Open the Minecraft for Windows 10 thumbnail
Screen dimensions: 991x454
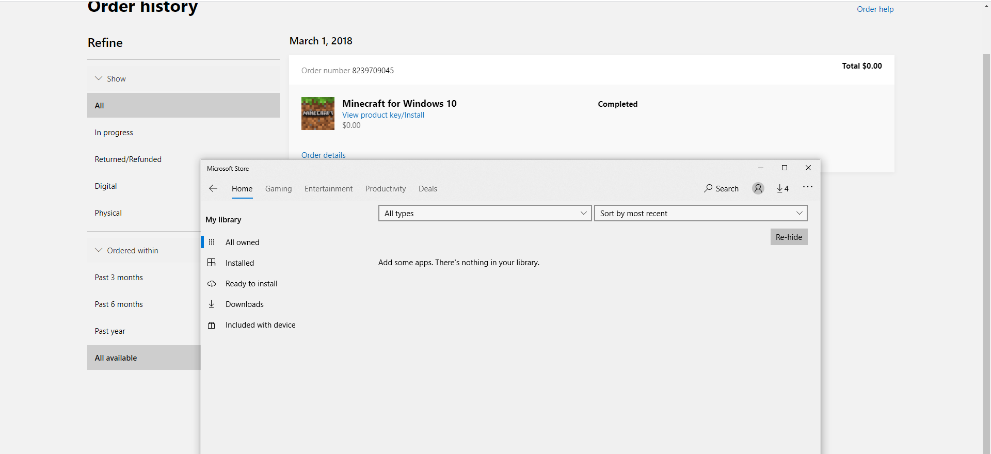coord(318,113)
